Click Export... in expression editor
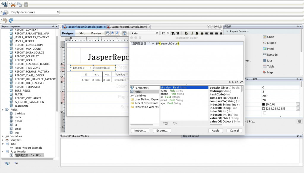This screenshot has height=173, width=304. (162, 131)
